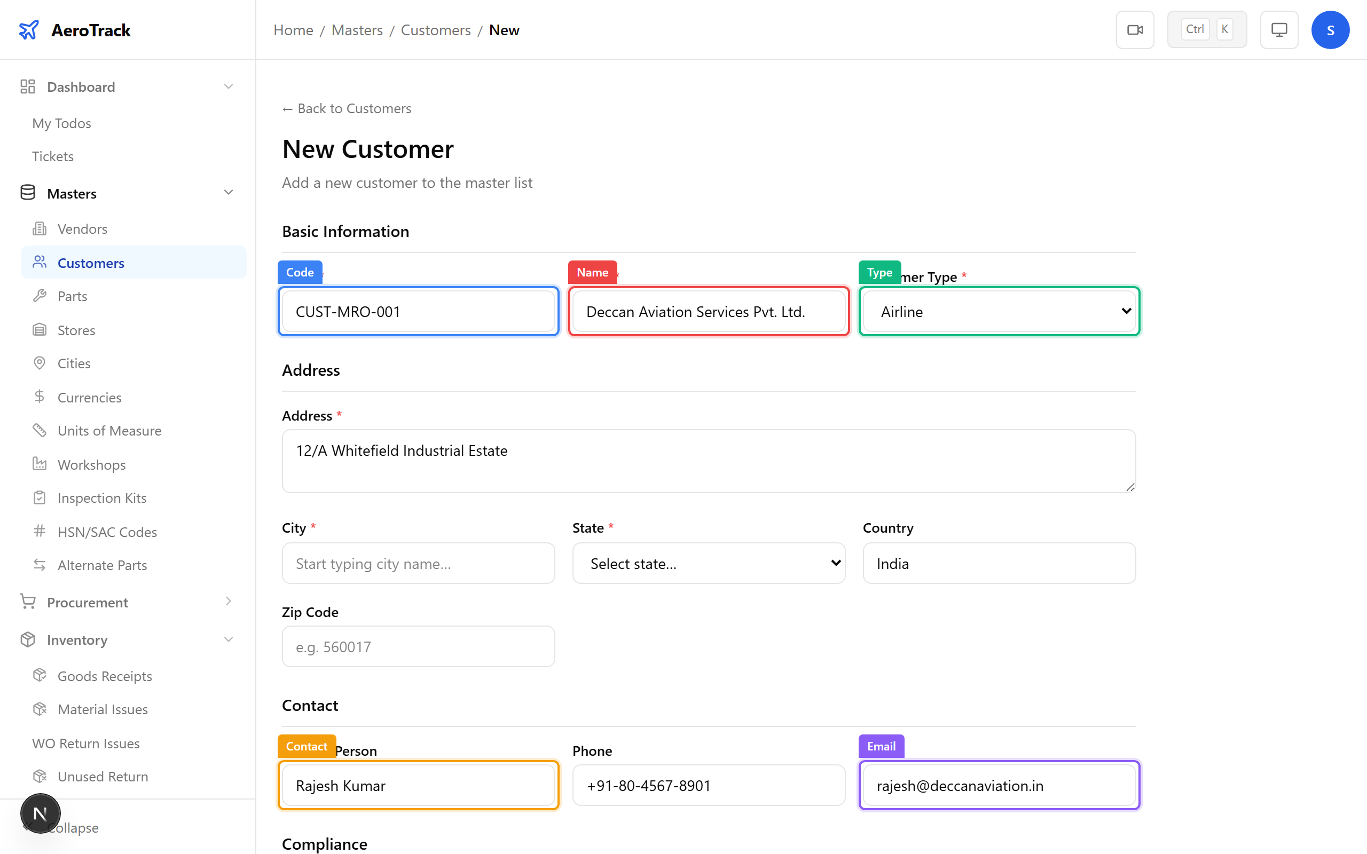Open the Currencies master
Image resolution: width=1367 pixels, height=854 pixels.
[89, 397]
